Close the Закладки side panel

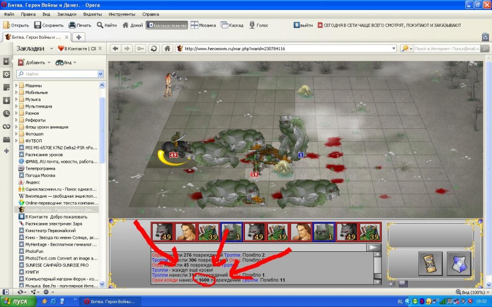(x=101, y=49)
